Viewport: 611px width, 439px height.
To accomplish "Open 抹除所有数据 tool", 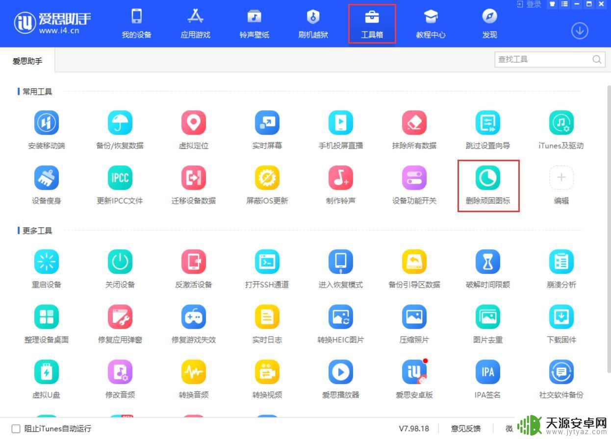I will pyautogui.click(x=414, y=122).
